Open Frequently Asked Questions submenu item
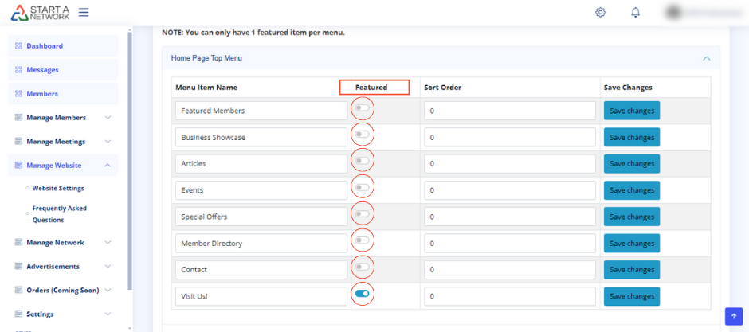 60,214
